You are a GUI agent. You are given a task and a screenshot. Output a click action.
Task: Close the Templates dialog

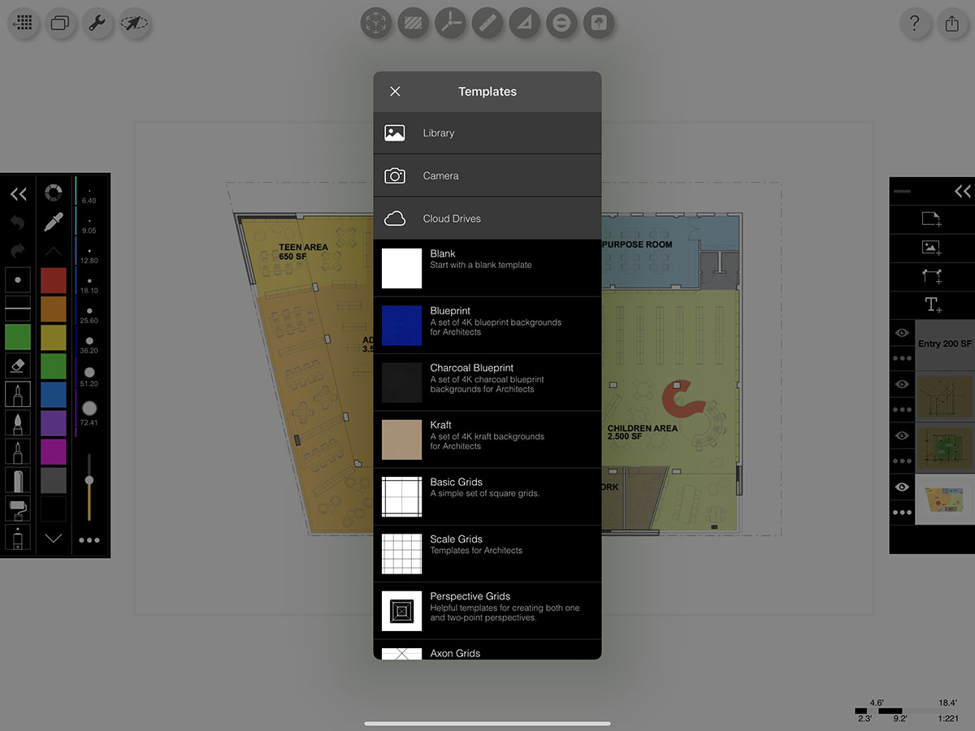pos(395,92)
